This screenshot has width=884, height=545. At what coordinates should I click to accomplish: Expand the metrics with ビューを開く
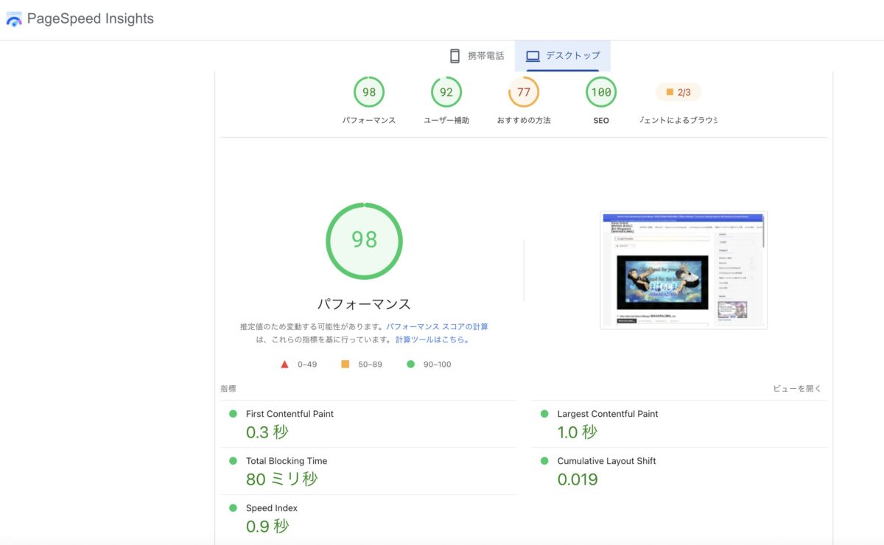pos(797,388)
